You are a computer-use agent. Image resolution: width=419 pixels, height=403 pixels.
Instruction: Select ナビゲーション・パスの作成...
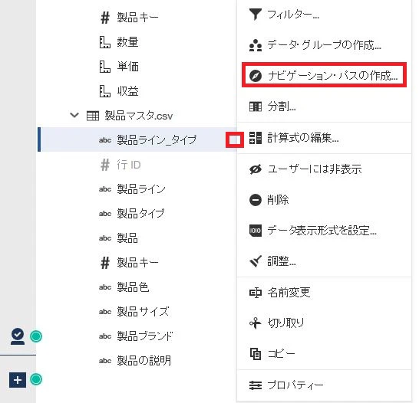(x=324, y=76)
